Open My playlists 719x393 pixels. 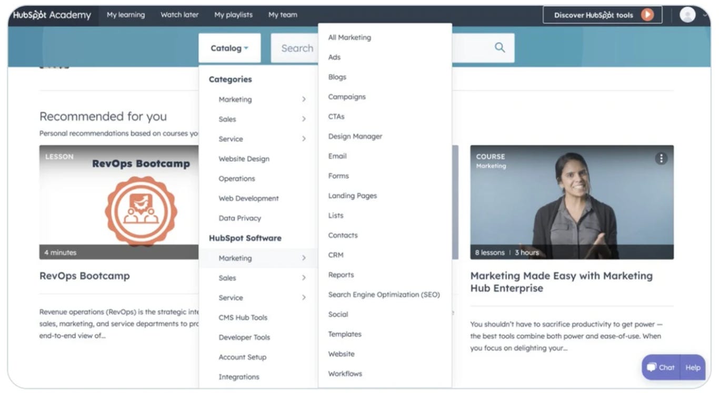pos(233,15)
